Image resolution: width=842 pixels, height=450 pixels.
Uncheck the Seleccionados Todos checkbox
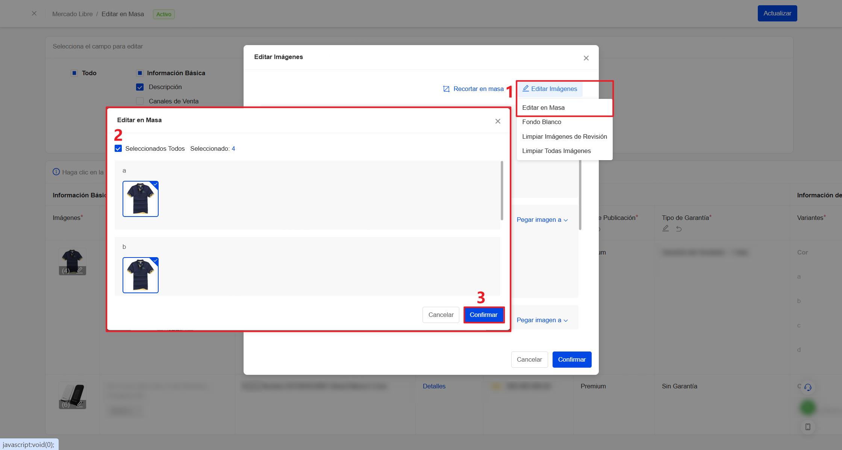point(118,148)
